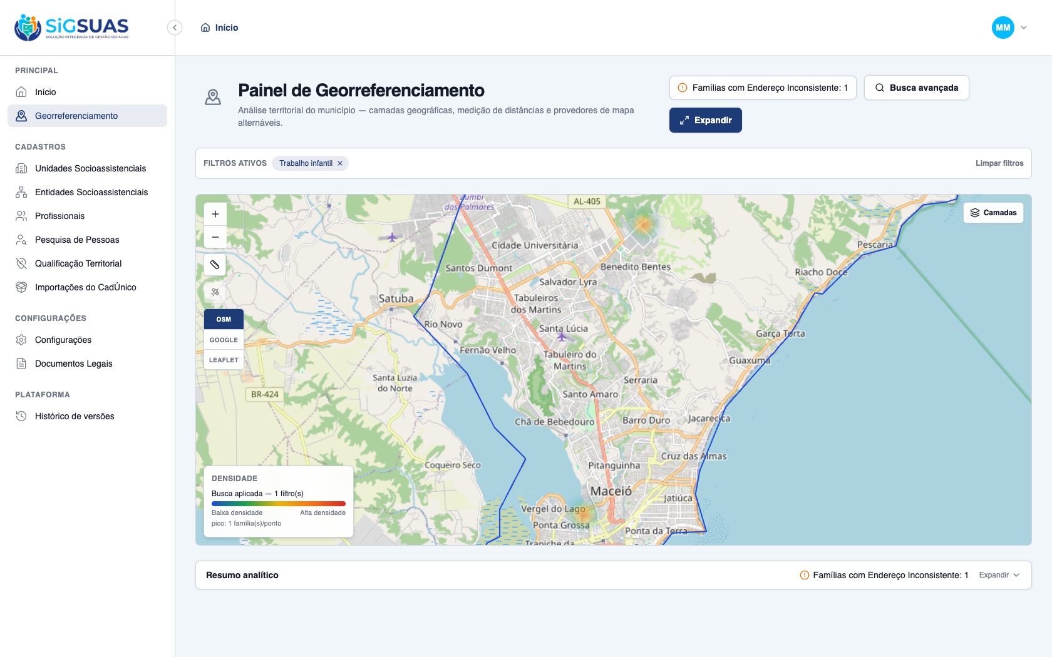The image size is (1052, 657).
Task: Click the Unidades Socioassistenciais building icon
Action: 21,168
